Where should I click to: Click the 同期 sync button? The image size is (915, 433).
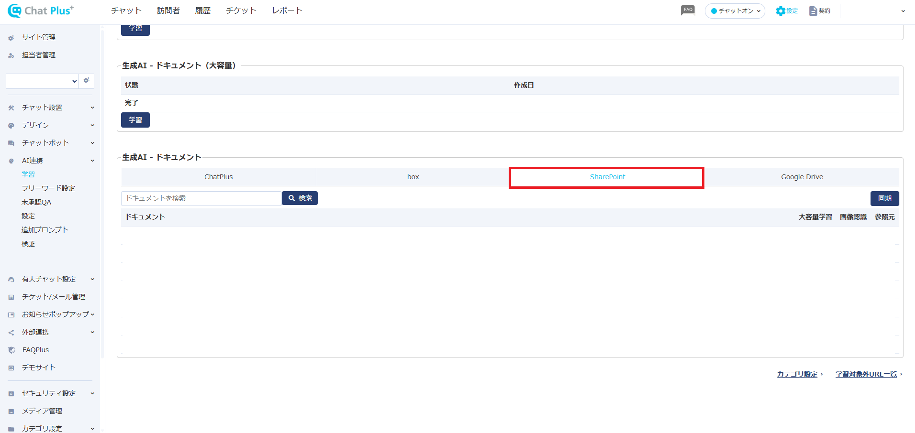pos(884,198)
